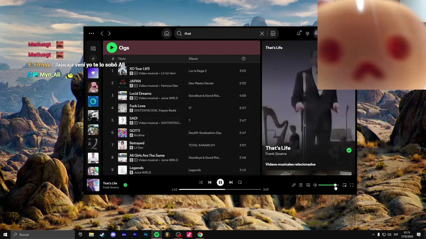This screenshot has width=426, height=239.
Task: Open Google Chrome from the taskbar
Action: click(x=200, y=235)
